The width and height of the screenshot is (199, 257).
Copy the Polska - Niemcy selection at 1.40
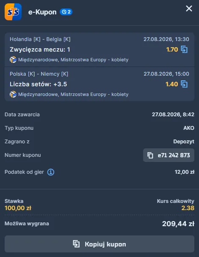pos(184,84)
